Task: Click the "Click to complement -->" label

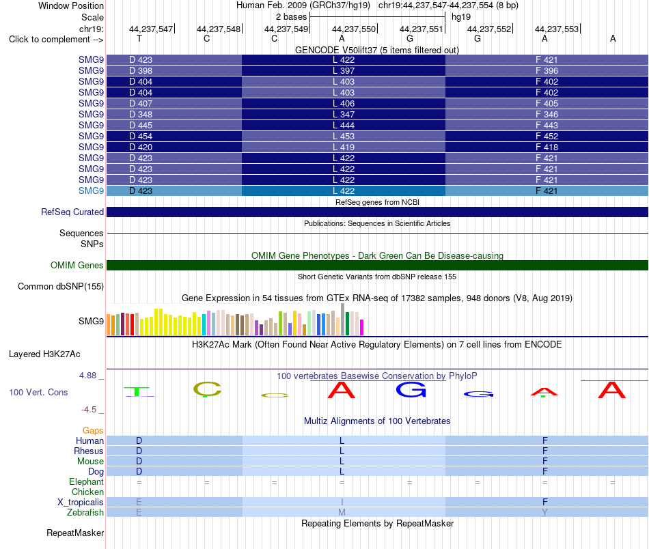Action: [x=56, y=40]
